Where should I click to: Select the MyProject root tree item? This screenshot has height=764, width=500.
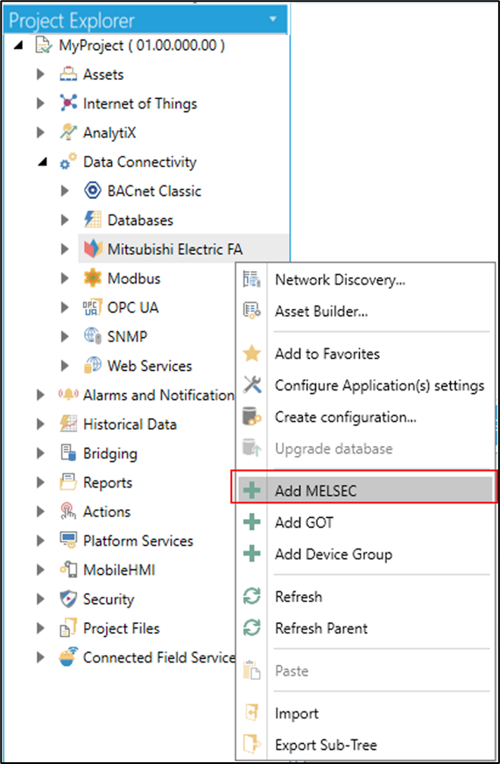tap(141, 46)
